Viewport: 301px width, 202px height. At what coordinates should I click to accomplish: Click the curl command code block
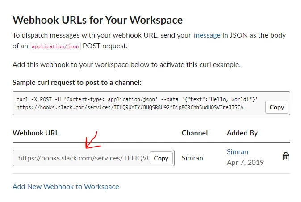point(151,103)
